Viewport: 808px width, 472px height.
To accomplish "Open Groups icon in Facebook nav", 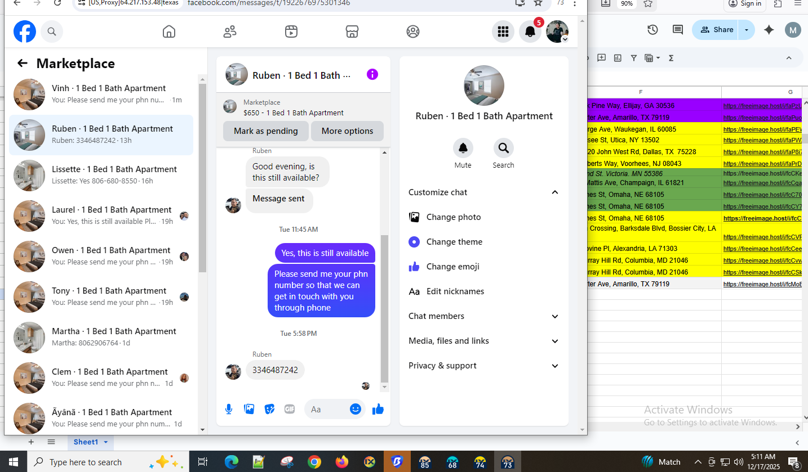I will click(x=413, y=32).
